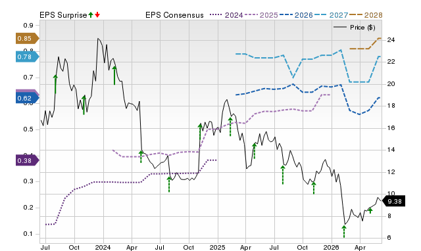Click the 24 label on price axis

point(391,40)
